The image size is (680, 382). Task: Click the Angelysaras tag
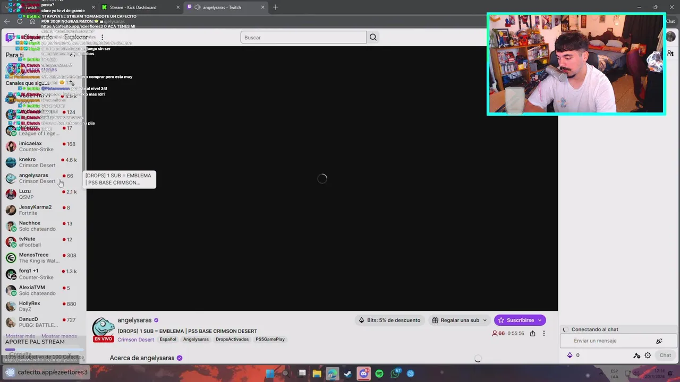coord(196,339)
